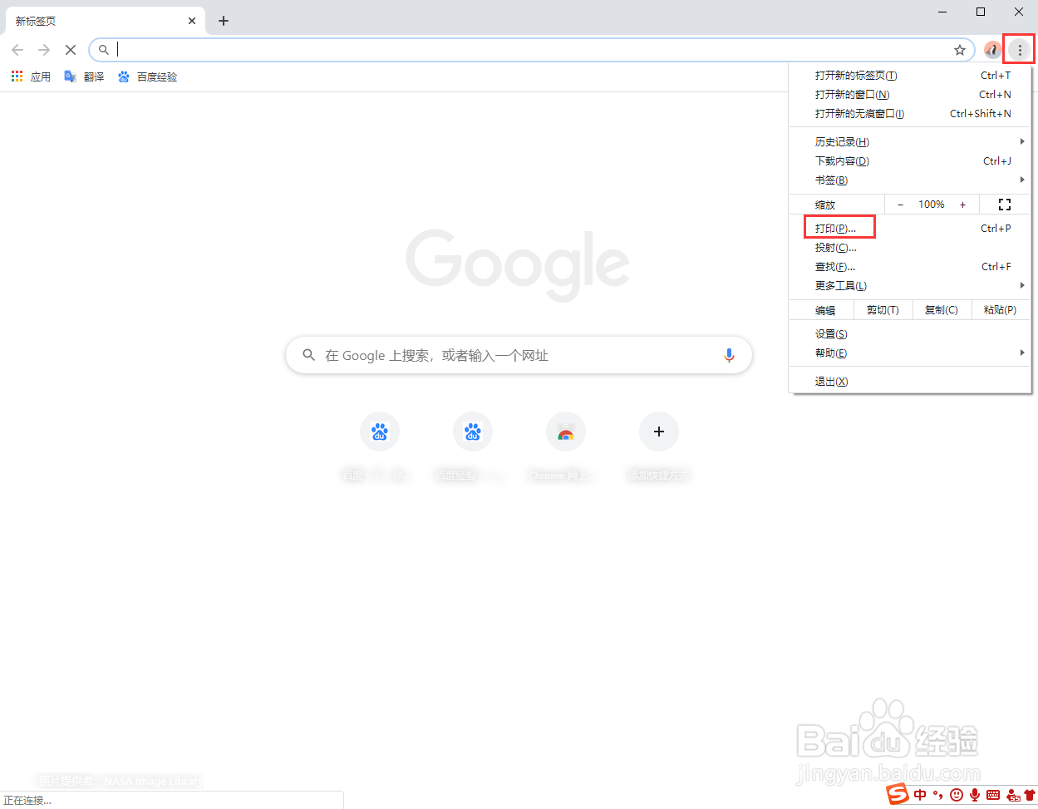
Task: Click the search magnifier in Google box
Action: coord(308,355)
